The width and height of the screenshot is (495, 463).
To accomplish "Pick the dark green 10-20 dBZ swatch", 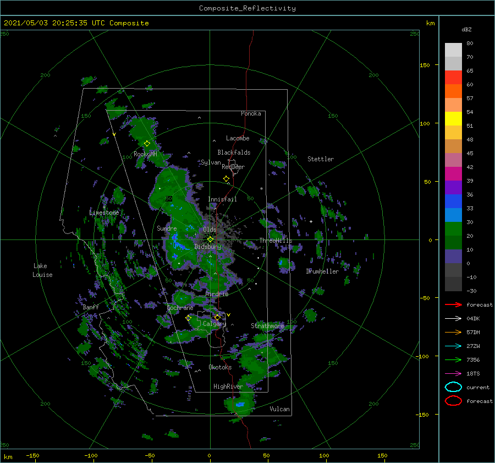I will click(x=453, y=243).
